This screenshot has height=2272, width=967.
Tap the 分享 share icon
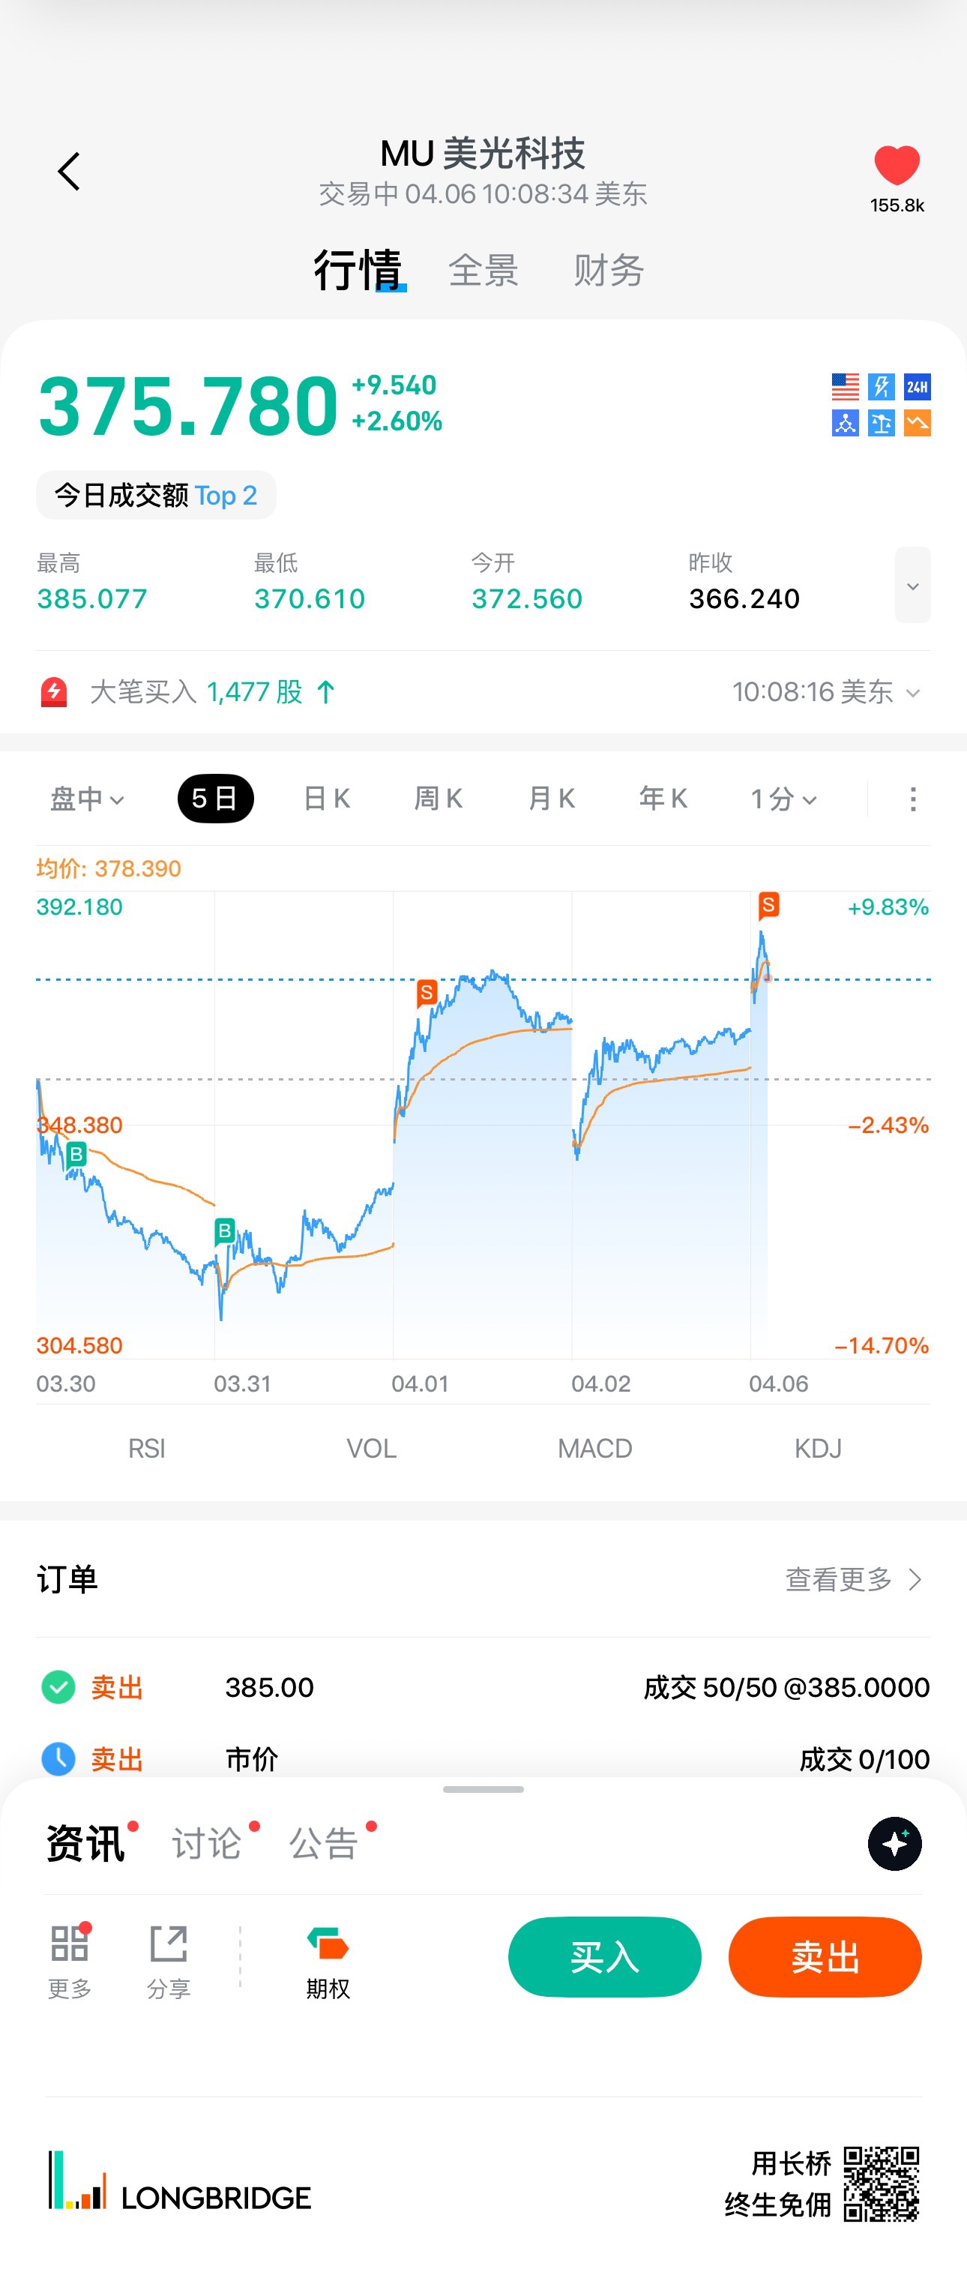point(169,1944)
